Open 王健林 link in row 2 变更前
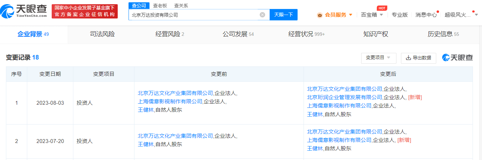The width and height of the screenshot is (482, 160). (x=146, y=144)
